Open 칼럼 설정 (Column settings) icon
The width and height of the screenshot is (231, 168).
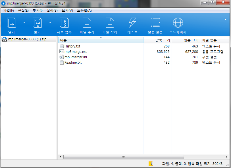pyautogui.click(x=155, y=22)
